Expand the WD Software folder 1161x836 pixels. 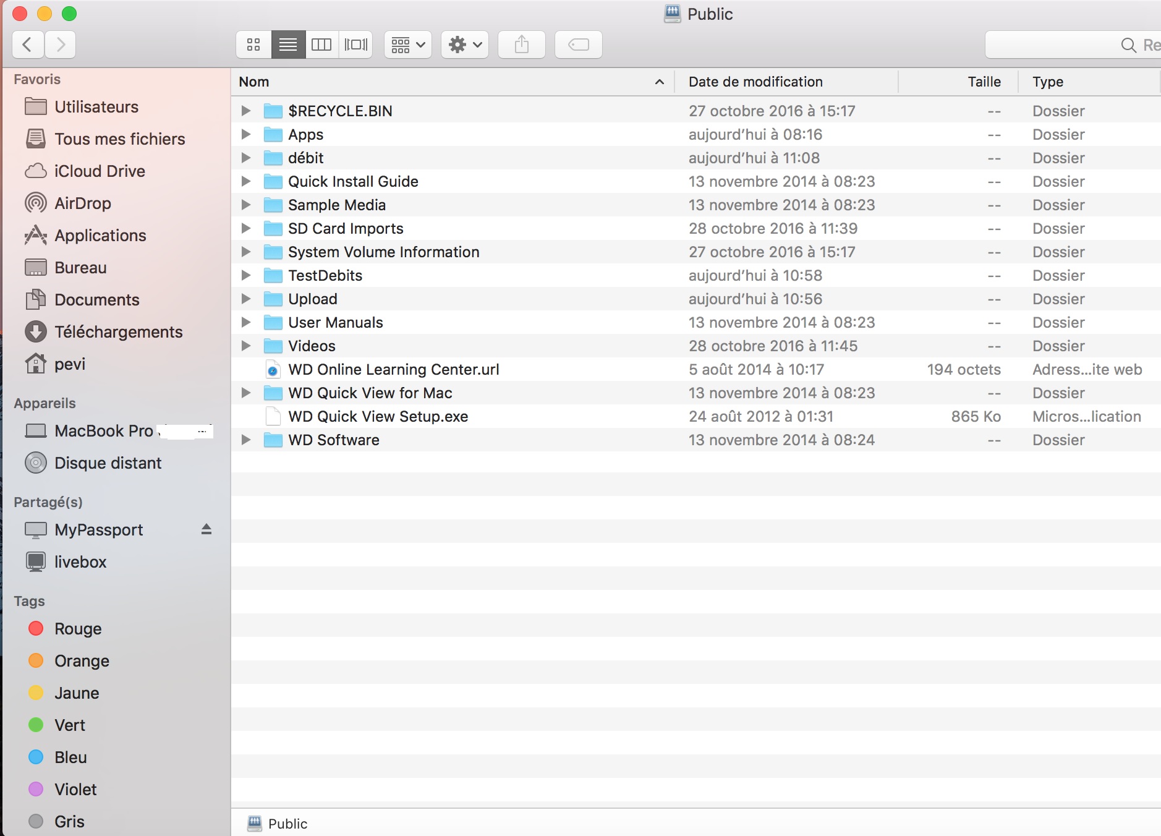coord(246,440)
